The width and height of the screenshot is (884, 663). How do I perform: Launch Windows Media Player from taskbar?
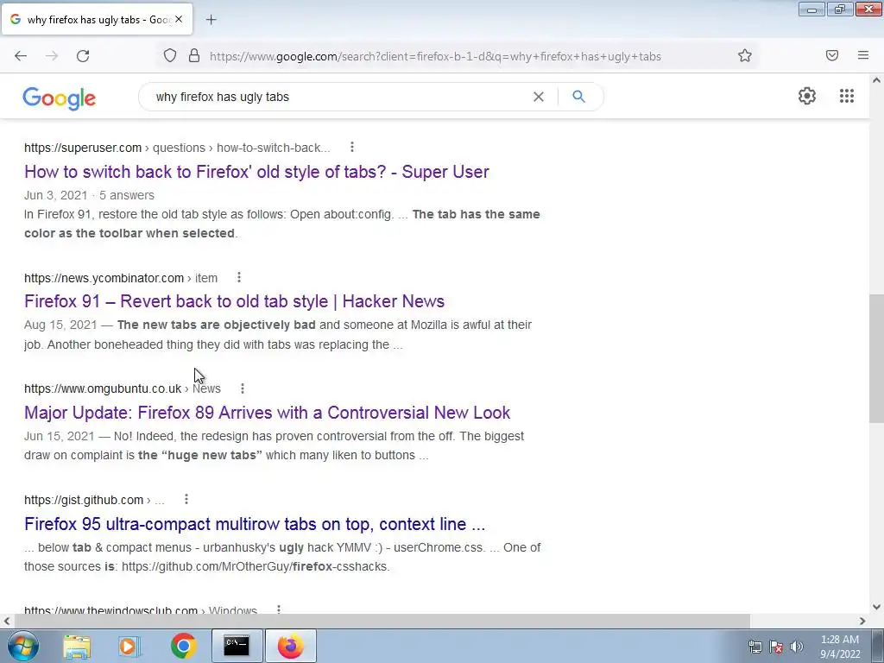pyautogui.click(x=129, y=646)
